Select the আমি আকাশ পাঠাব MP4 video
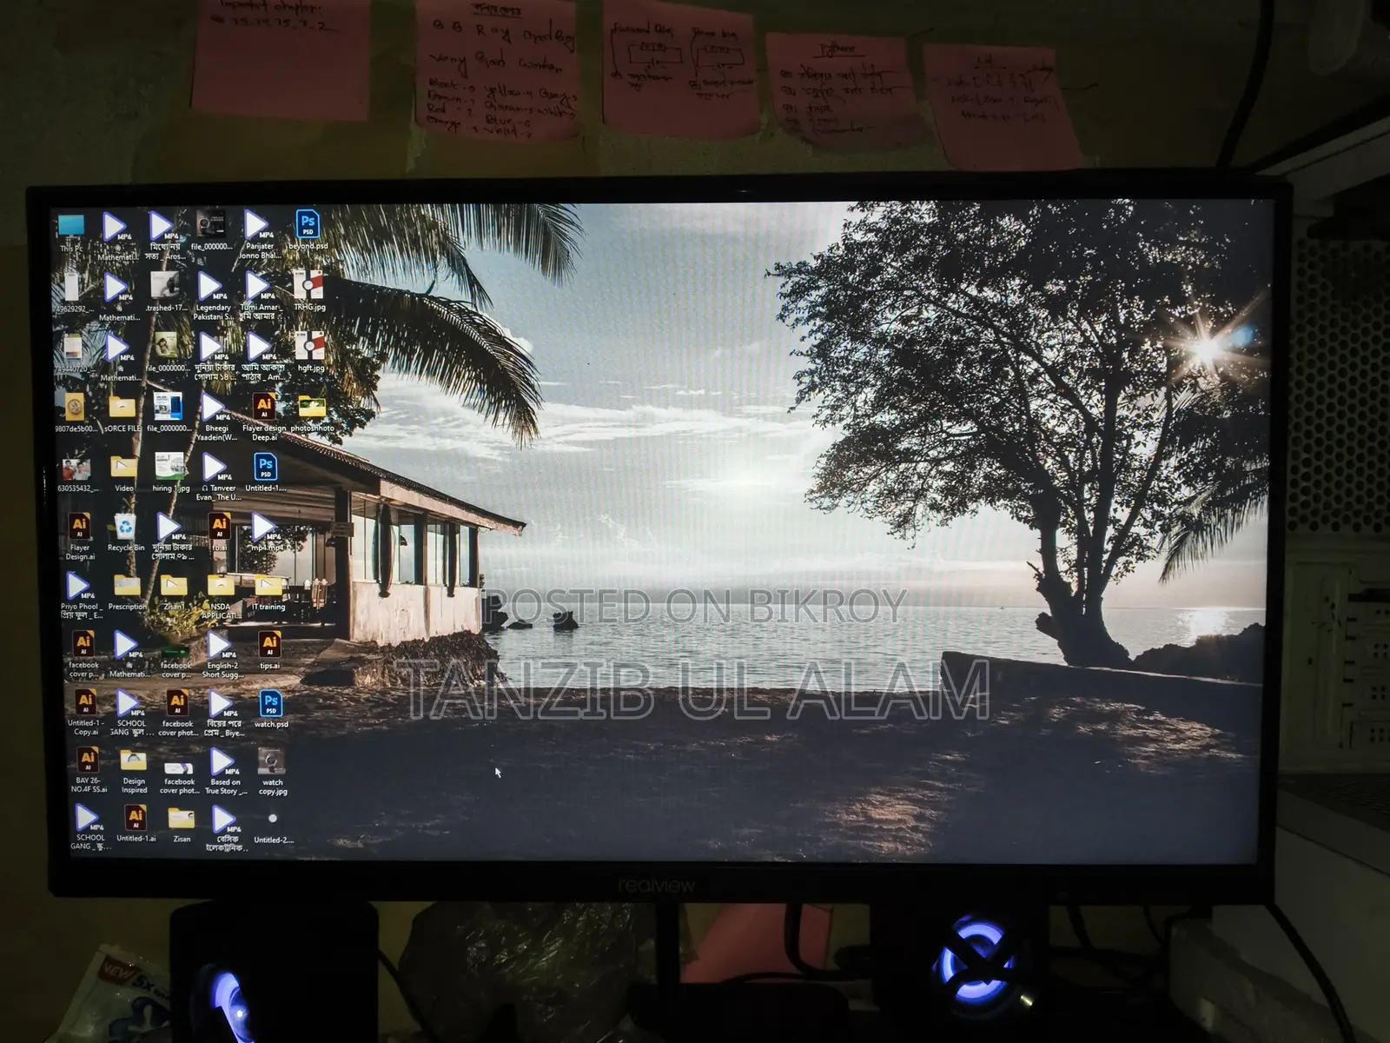Viewport: 1390px width, 1043px height. tap(262, 356)
